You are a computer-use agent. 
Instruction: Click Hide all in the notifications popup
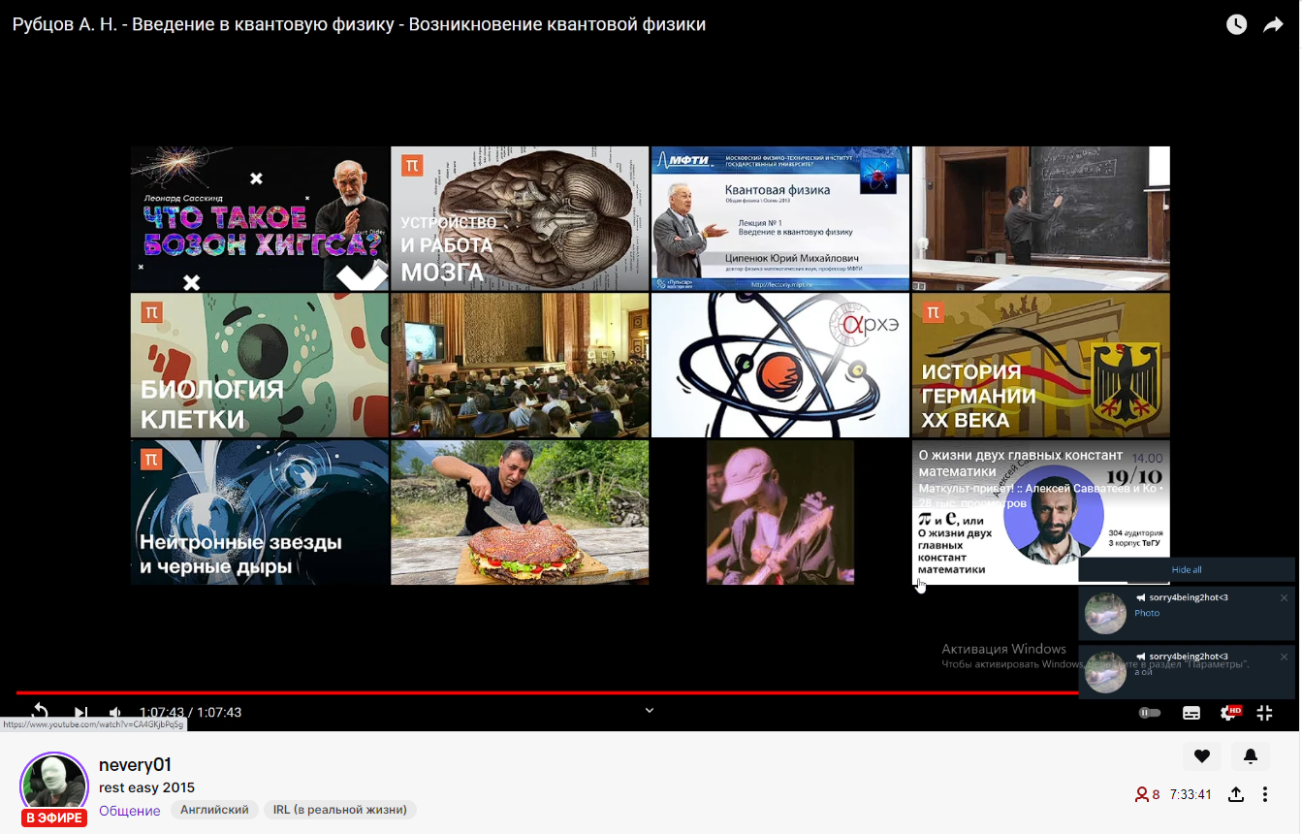(x=1187, y=569)
